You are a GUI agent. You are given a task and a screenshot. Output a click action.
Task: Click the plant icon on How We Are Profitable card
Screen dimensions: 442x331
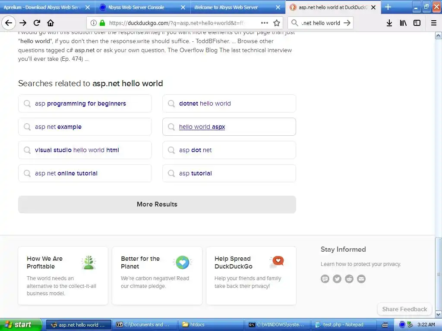click(x=89, y=262)
